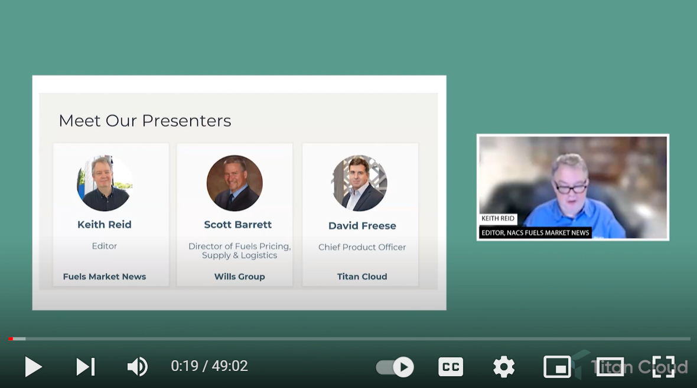Click the red playhead marker
This screenshot has width=697, height=388.
[x=11, y=338]
